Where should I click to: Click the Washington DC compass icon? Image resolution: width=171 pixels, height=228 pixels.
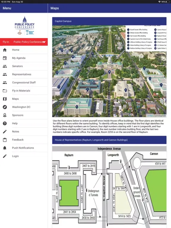tap(5, 107)
